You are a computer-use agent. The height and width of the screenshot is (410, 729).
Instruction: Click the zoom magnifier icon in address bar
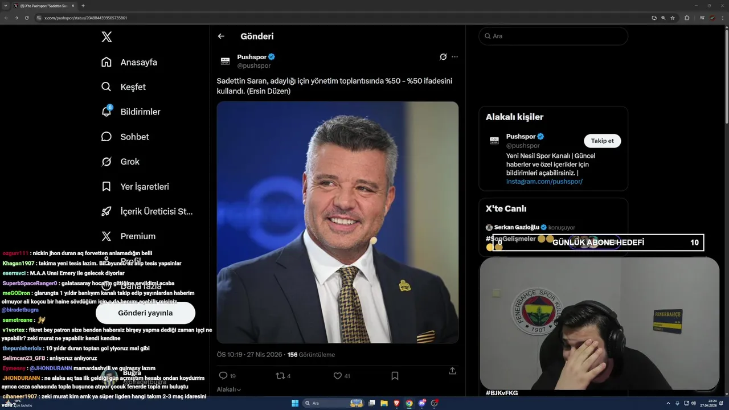[664, 18]
